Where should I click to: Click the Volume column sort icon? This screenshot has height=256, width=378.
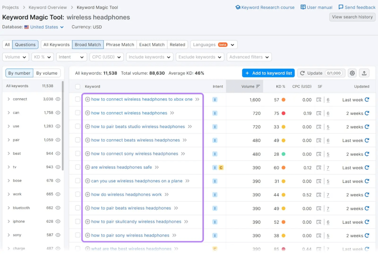point(258,86)
